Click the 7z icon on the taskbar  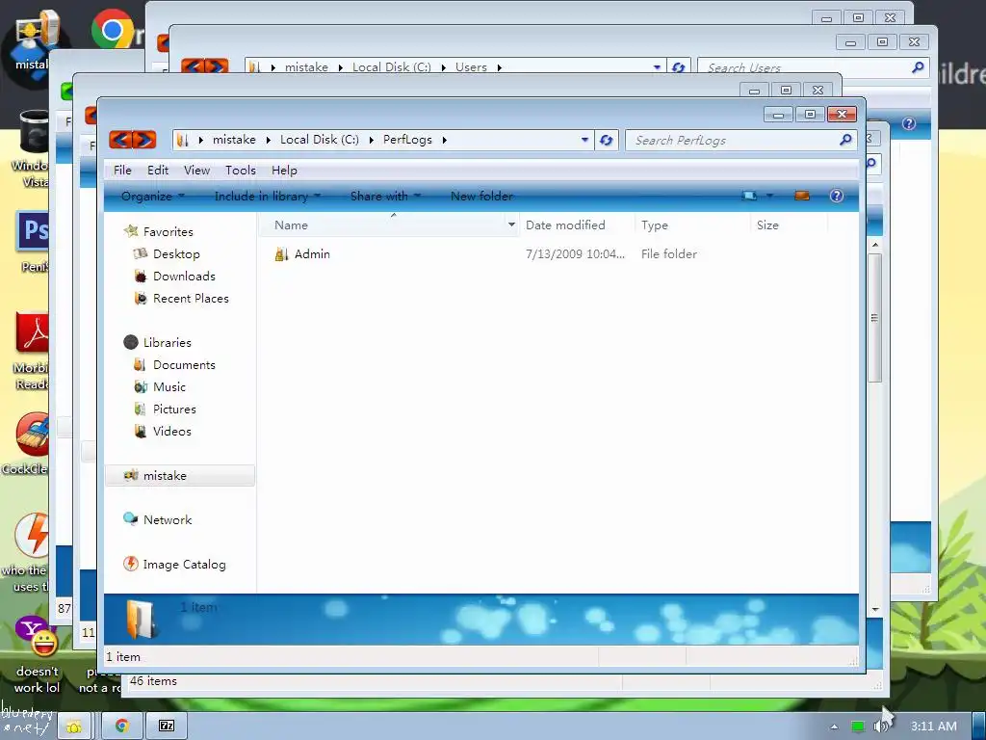coord(166,727)
